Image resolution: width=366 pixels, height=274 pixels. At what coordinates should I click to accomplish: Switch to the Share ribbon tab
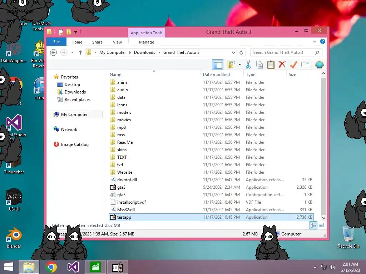[x=97, y=42]
